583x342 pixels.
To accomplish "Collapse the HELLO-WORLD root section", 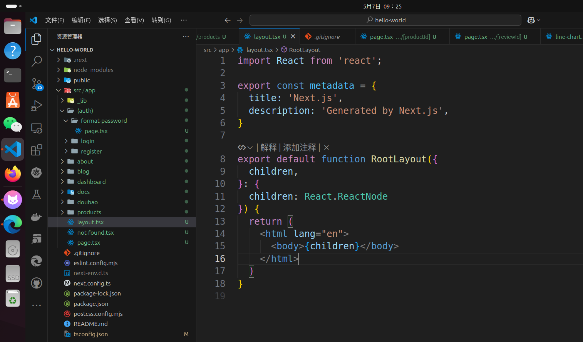I will click(x=75, y=50).
